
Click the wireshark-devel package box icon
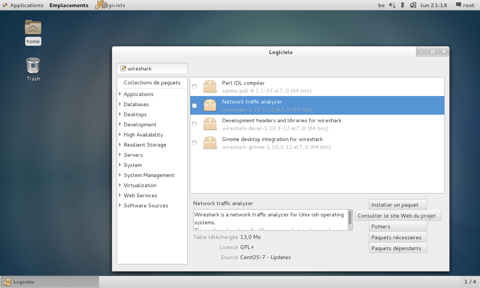(210, 124)
